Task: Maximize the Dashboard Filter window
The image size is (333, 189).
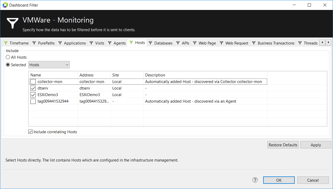Action: [x=309, y=5]
